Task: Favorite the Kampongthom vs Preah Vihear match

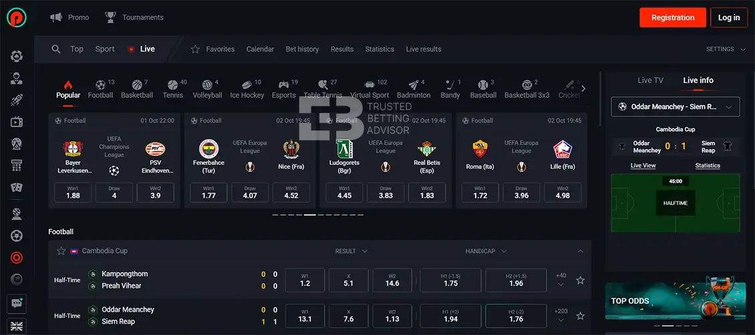Action: coord(580,280)
